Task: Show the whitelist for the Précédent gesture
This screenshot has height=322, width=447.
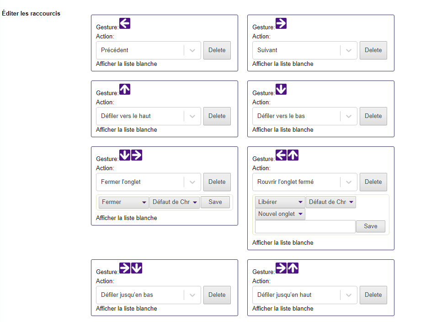Action: (126, 64)
